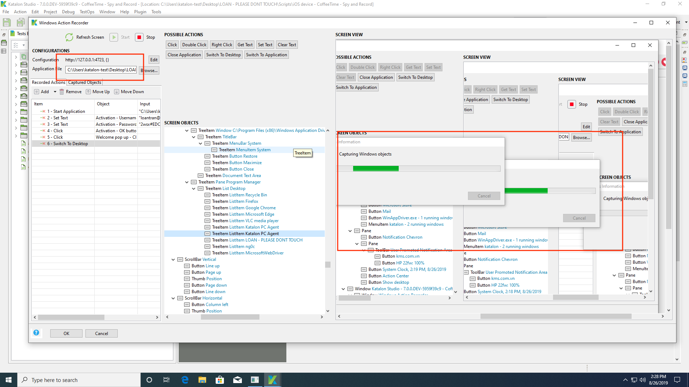Click the green capturing progress bar
689x387 pixels.
click(x=376, y=168)
